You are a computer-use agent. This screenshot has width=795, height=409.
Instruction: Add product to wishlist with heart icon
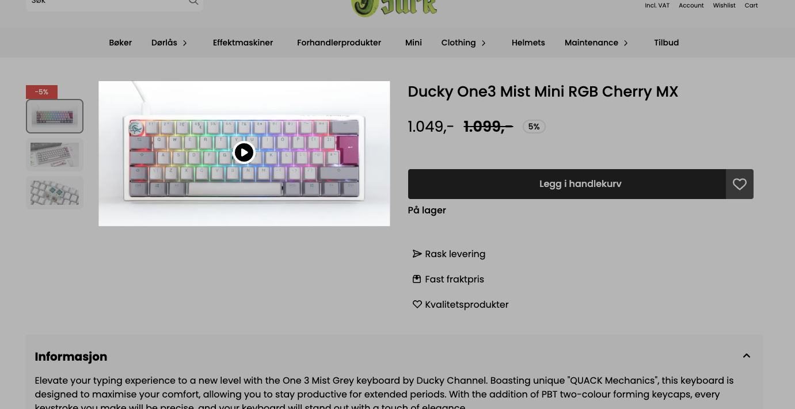[740, 184]
